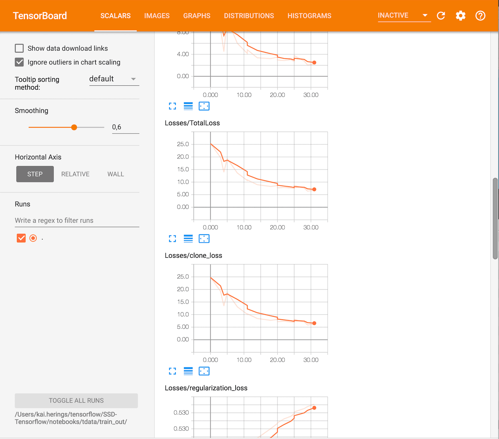Fit domain to data on Losses/clone_loss chart

(x=204, y=371)
